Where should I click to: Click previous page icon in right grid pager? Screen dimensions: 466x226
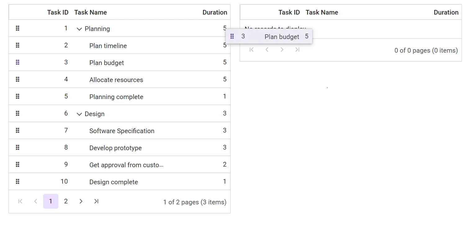tap(267, 50)
